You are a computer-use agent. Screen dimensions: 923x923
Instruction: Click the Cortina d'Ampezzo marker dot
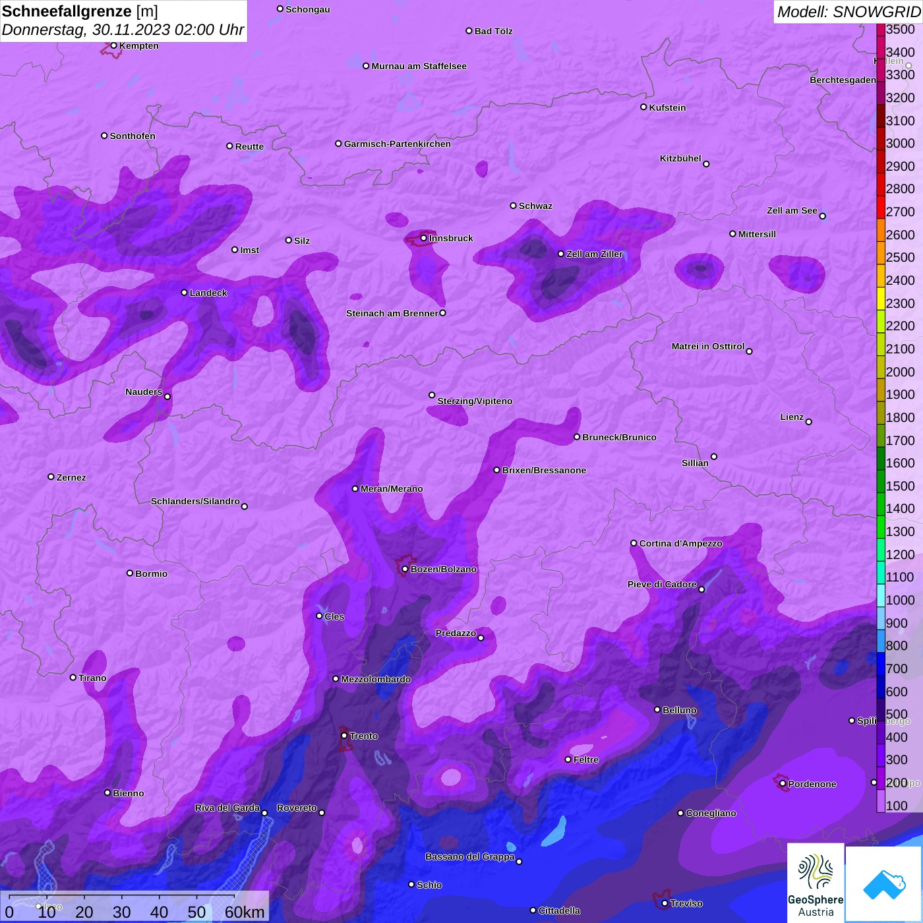click(634, 543)
